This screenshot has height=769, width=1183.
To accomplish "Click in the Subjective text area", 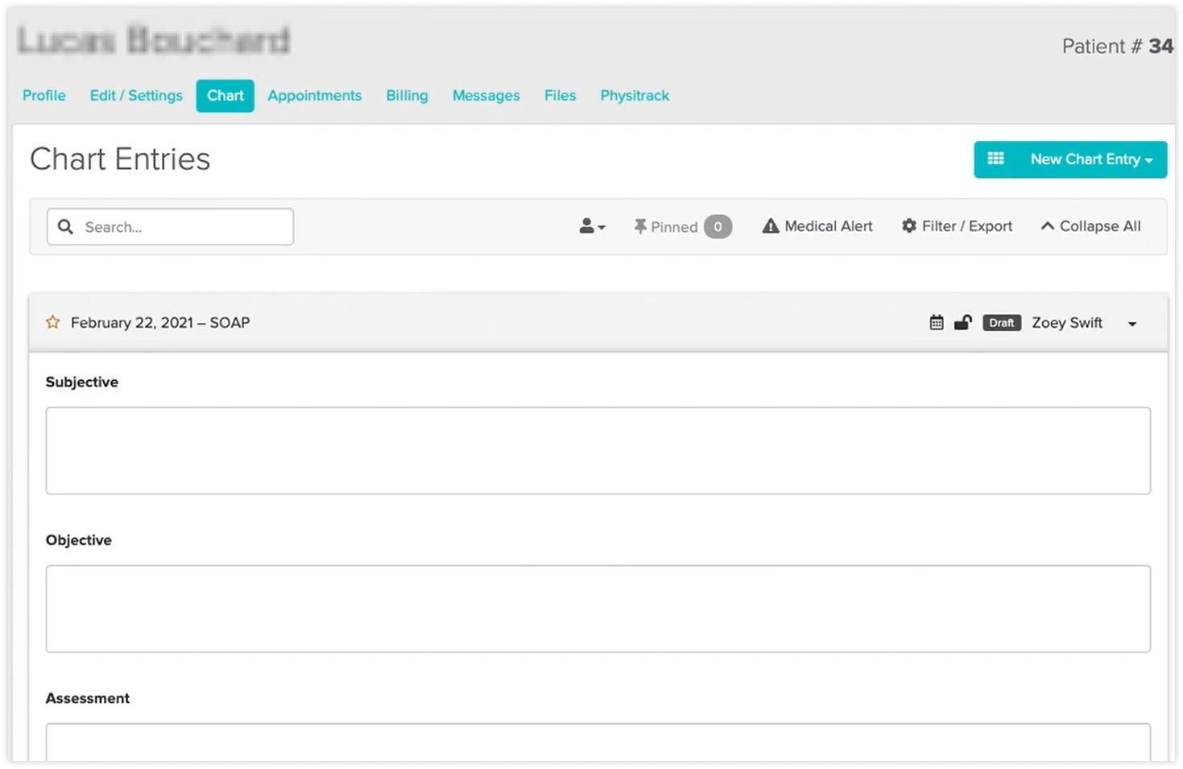I will click(598, 450).
